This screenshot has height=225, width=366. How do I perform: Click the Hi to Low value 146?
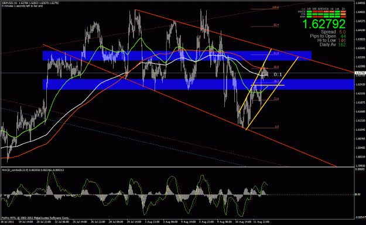point(342,40)
